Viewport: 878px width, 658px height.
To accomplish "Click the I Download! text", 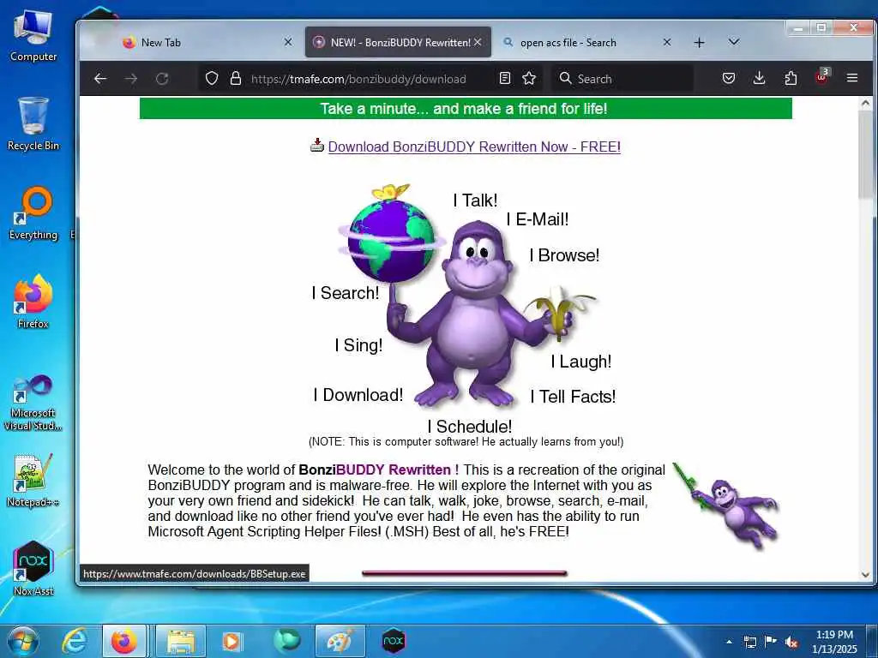I will (x=358, y=395).
